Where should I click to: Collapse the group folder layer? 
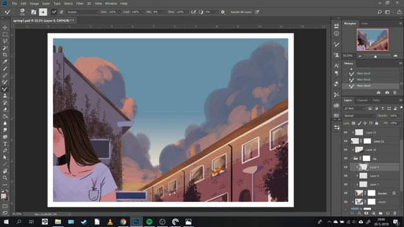[352, 158]
